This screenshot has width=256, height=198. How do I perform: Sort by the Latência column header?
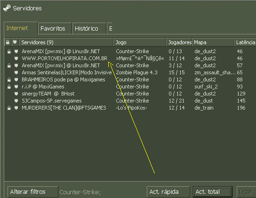245,42
